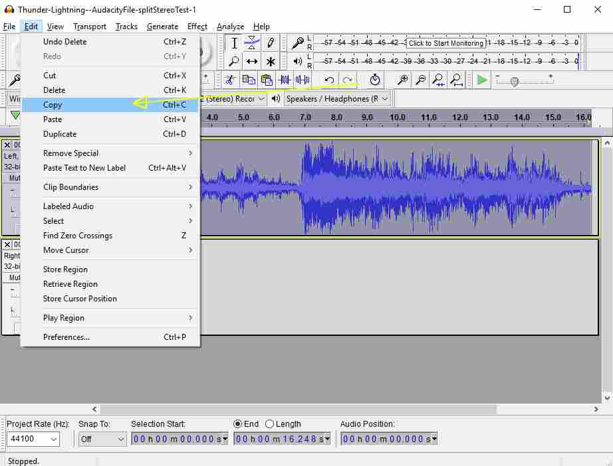Viewport: 613px width, 466px height.
Task: Select the Time Shift tool
Action: coord(252,61)
